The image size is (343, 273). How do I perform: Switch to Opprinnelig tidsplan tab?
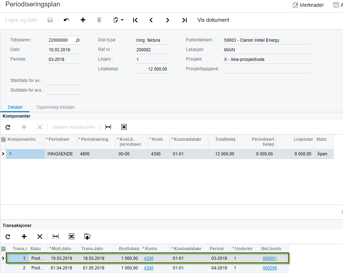tap(56, 107)
